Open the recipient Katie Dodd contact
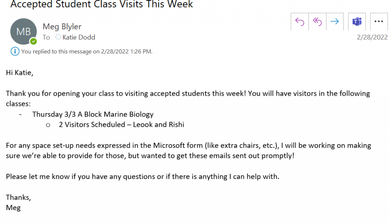This screenshot has width=389, height=224. (79, 37)
